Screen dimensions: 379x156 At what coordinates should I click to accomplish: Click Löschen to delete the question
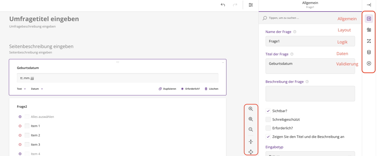click(211, 89)
